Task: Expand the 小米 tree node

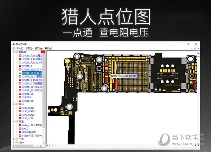Action: point(13,139)
